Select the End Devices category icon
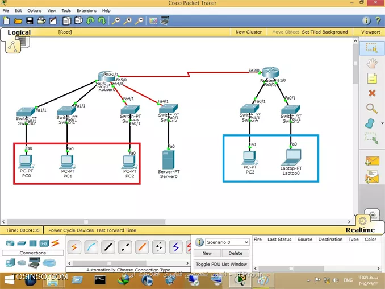 pos(10,263)
